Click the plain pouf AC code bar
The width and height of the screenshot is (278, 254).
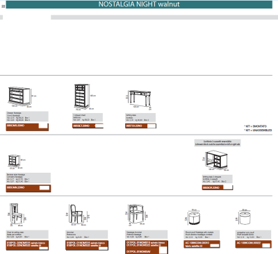[253, 244]
